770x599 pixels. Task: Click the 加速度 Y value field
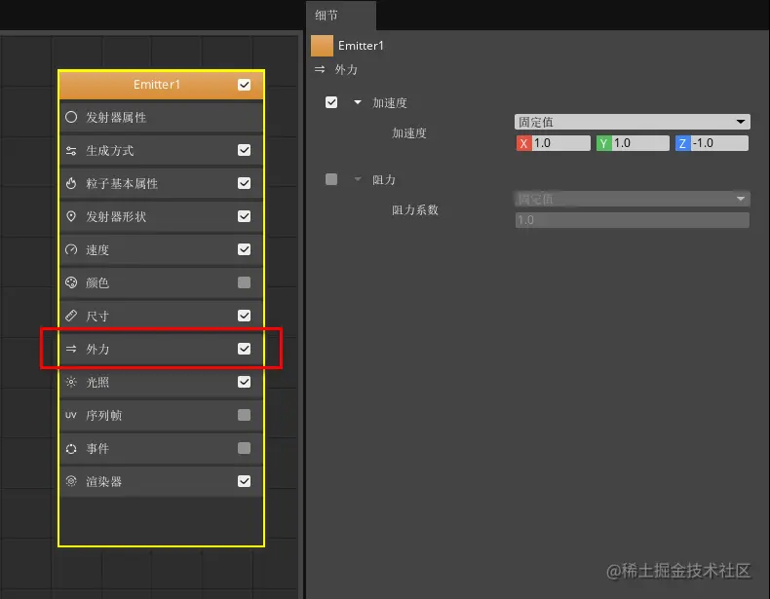coord(640,143)
